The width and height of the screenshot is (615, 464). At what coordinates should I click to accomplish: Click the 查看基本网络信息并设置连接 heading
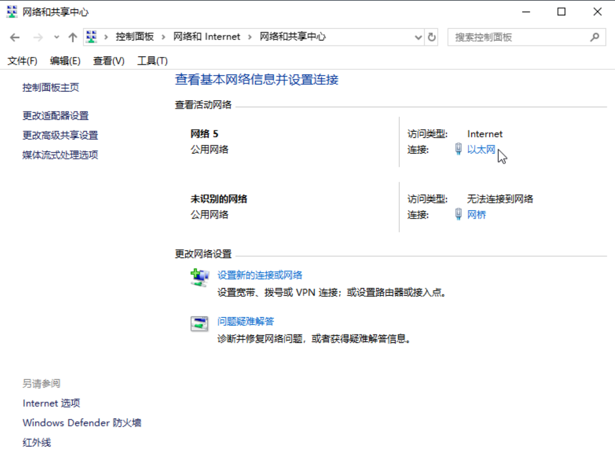tap(257, 79)
